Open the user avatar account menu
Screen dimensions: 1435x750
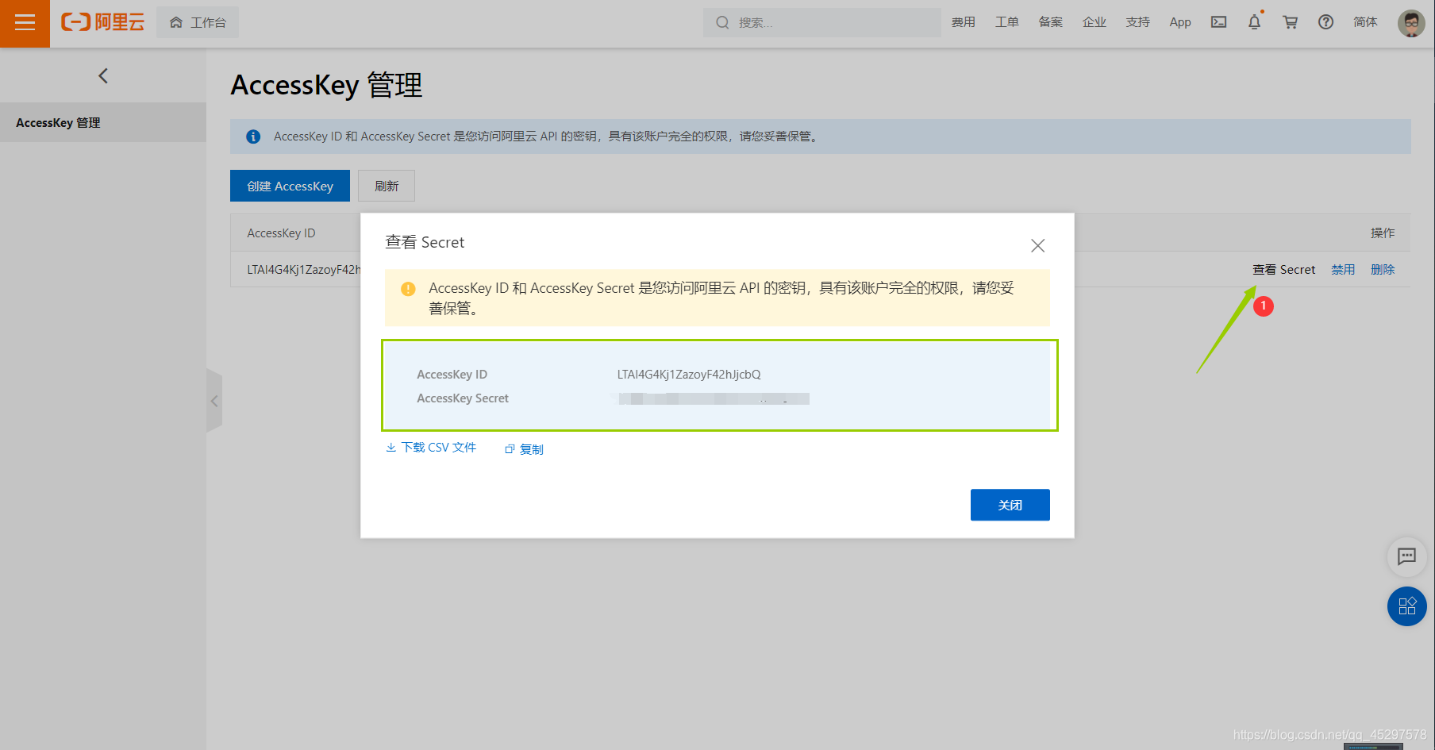pyautogui.click(x=1411, y=23)
